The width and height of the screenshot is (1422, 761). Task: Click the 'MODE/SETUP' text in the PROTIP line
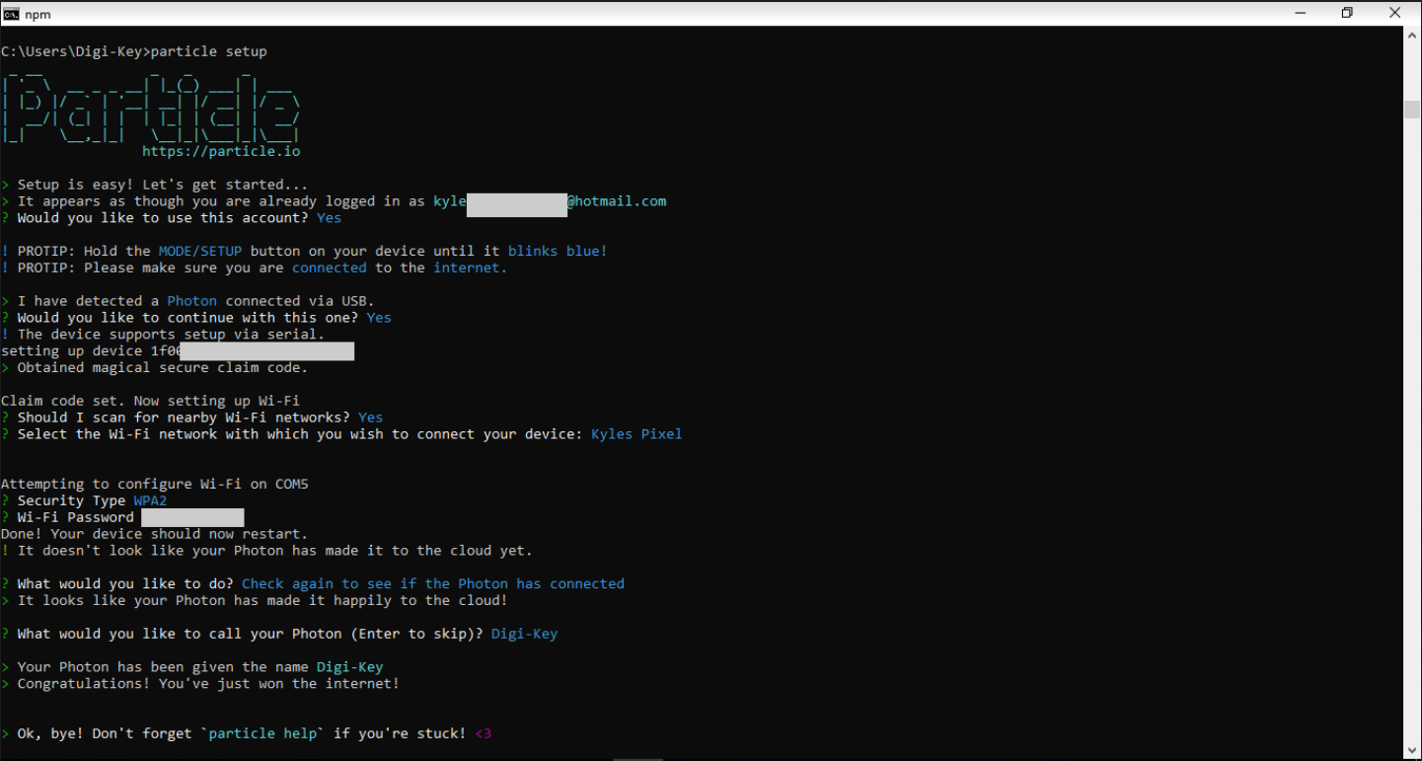(199, 250)
